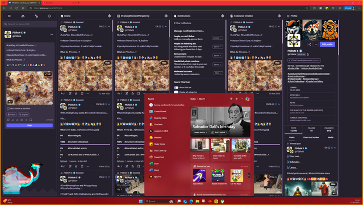363x205 pixels.
Task: Switch to the YouTube browser tab
Action: pyautogui.click(x=58, y=3)
